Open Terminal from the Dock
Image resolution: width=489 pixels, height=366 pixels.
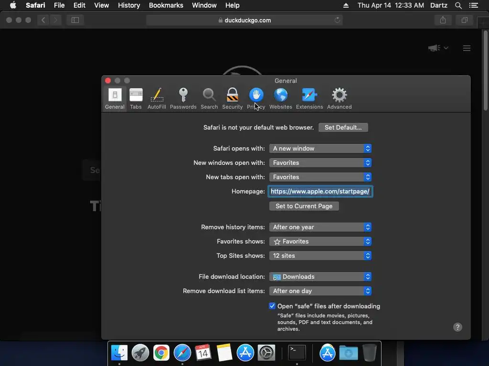[x=297, y=353]
